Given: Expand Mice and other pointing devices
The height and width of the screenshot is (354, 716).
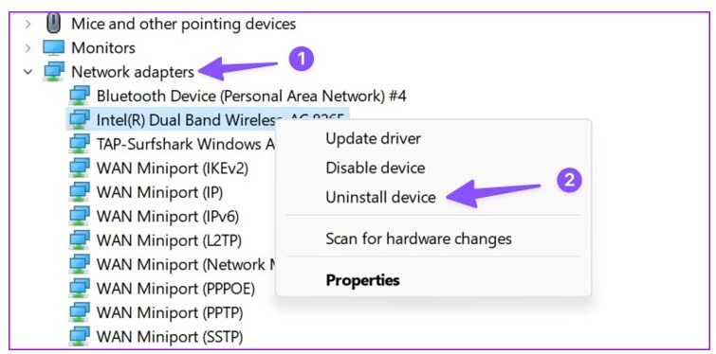Looking at the screenshot, I should coord(28,24).
